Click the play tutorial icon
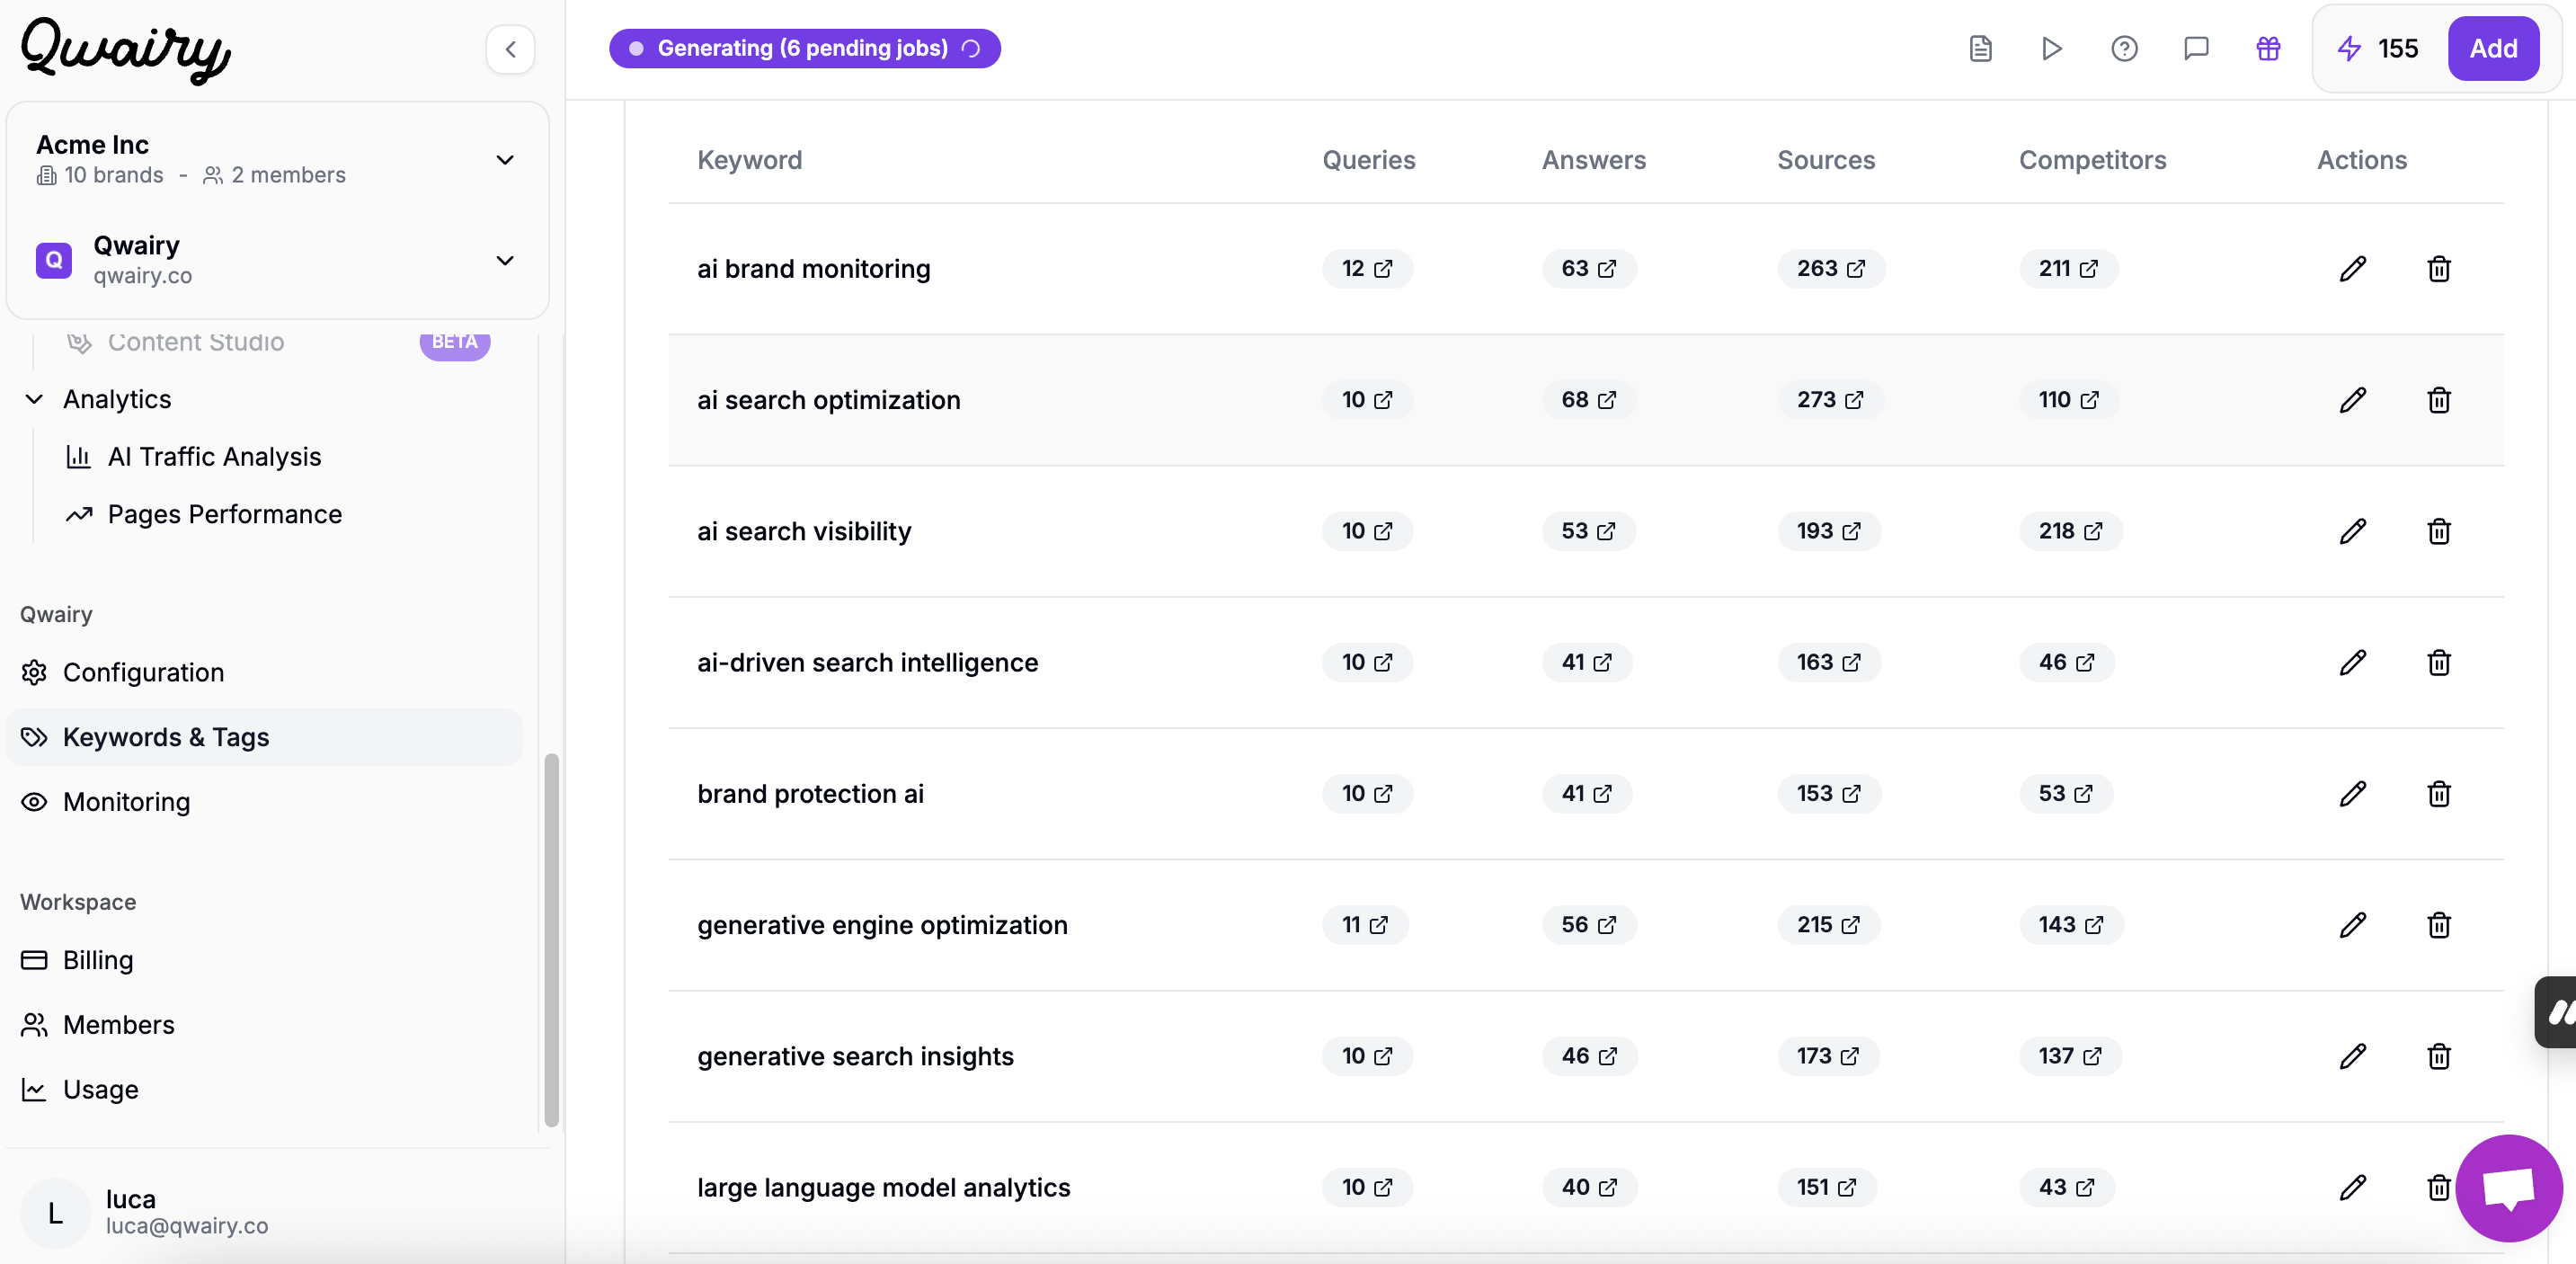 coord(2051,48)
